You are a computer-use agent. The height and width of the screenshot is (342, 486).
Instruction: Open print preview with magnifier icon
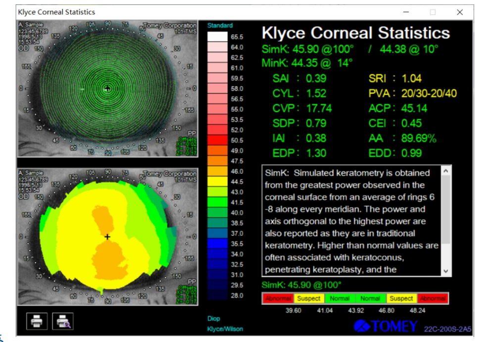click(x=63, y=321)
